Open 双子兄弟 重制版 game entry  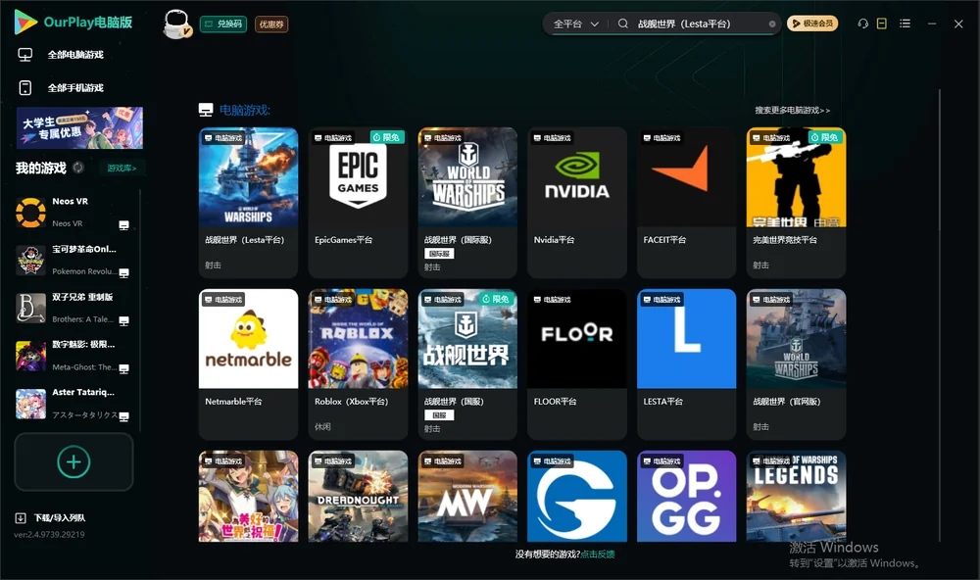click(73, 308)
